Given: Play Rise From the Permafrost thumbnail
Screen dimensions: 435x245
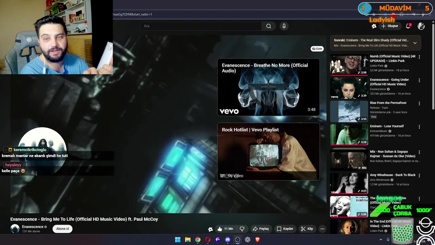Looking at the screenshot, I should coord(349,111).
